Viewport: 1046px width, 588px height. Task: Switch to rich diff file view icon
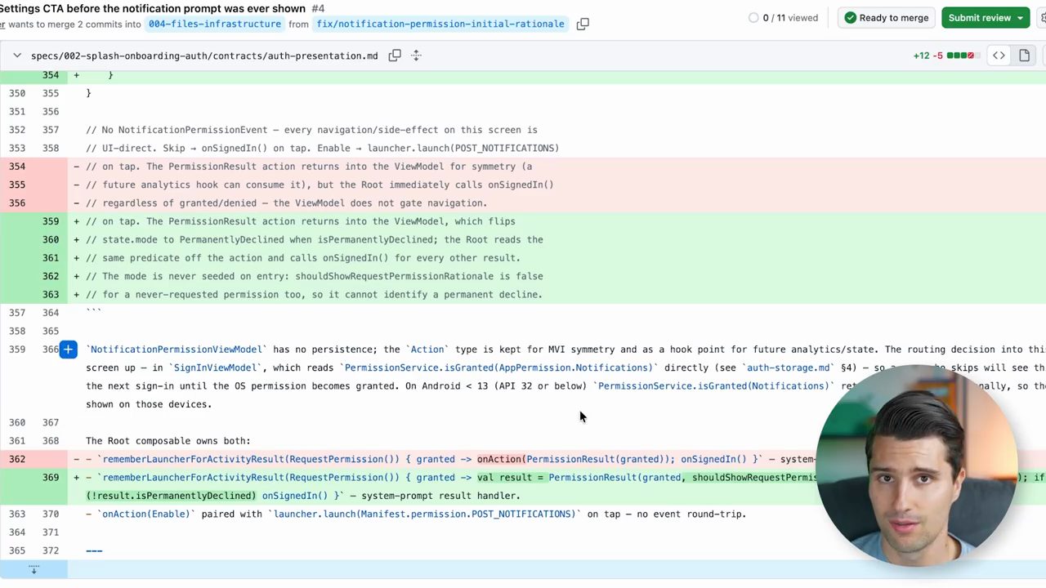1024,56
